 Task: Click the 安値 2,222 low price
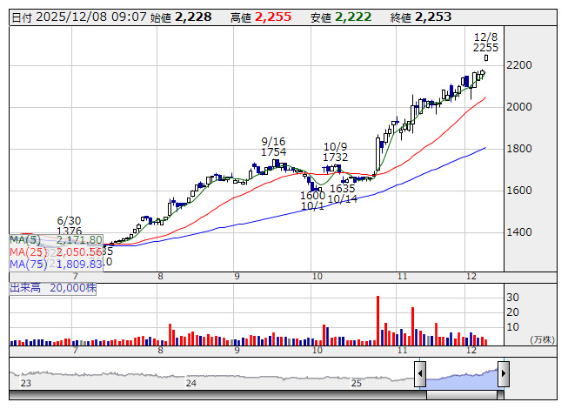pos(341,17)
